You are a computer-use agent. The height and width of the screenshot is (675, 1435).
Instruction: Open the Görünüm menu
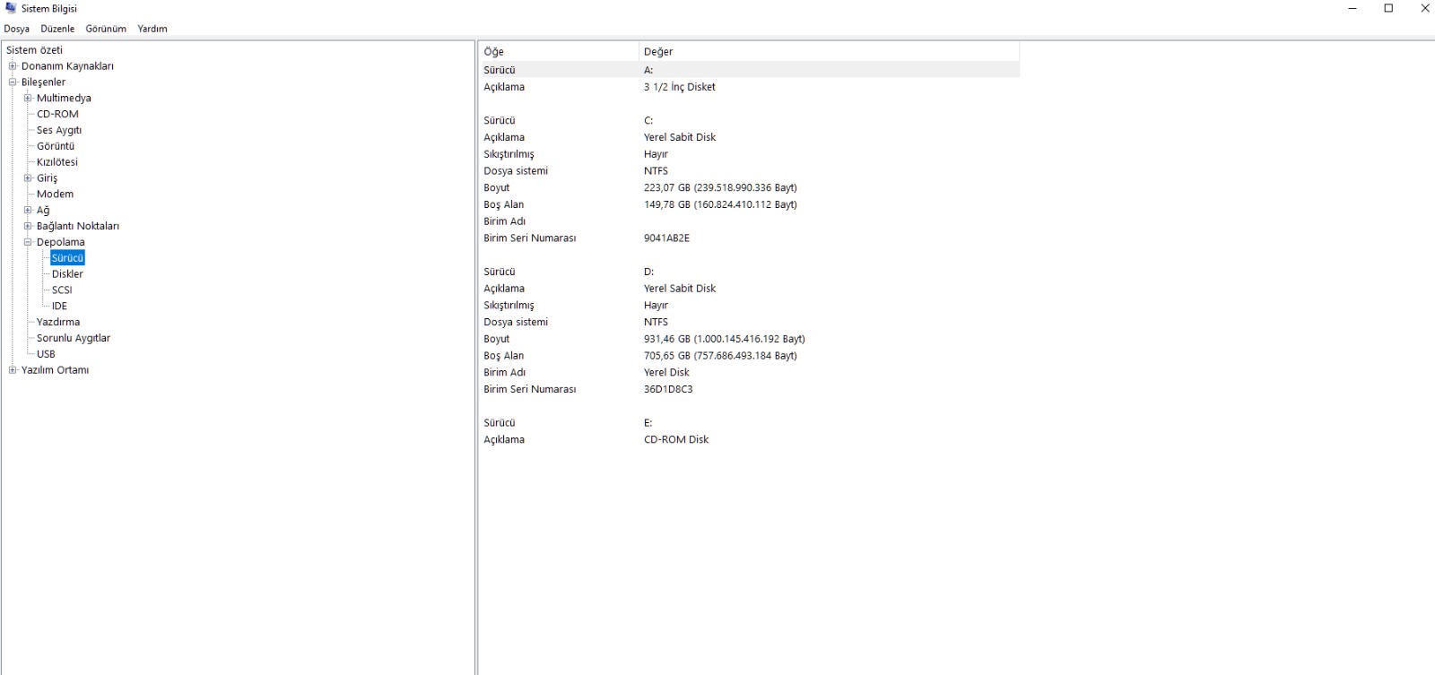coord(106,29)
